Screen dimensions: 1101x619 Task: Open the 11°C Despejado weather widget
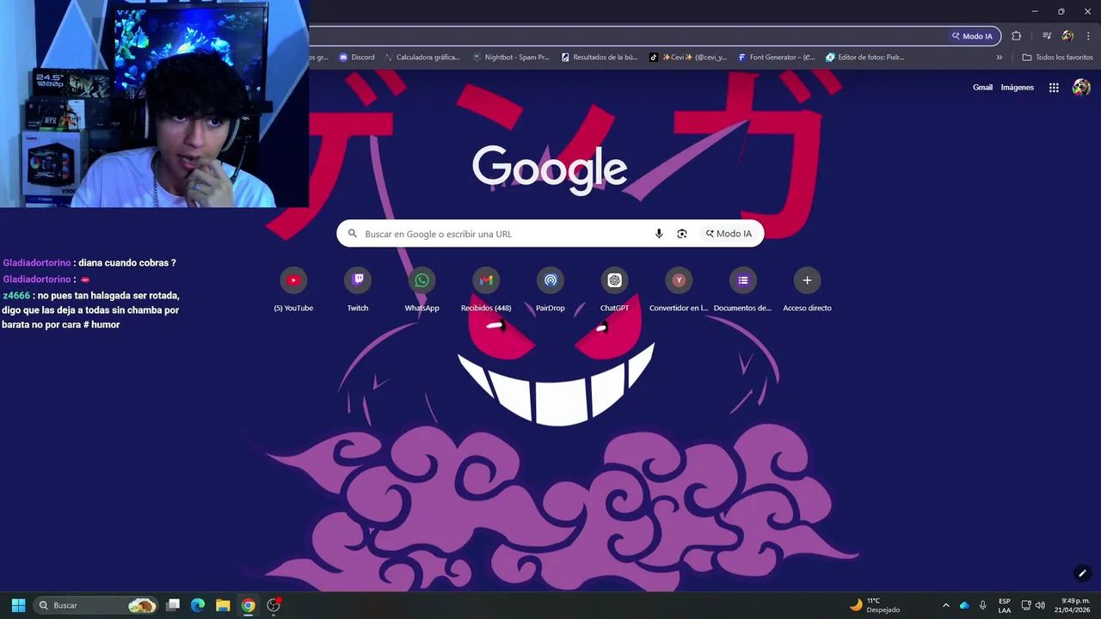tap(876, 605)
